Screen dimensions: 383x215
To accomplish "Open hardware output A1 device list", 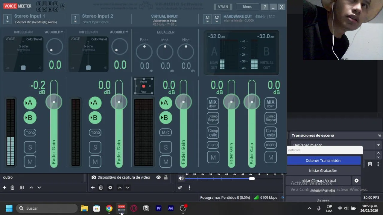I will 207,19.
